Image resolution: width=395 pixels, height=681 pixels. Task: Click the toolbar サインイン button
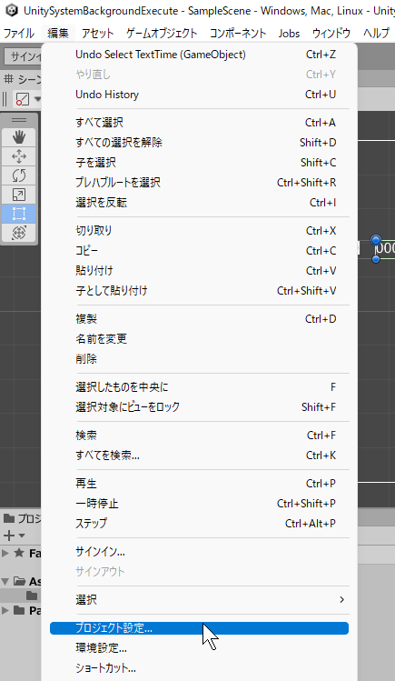[23, 56]
